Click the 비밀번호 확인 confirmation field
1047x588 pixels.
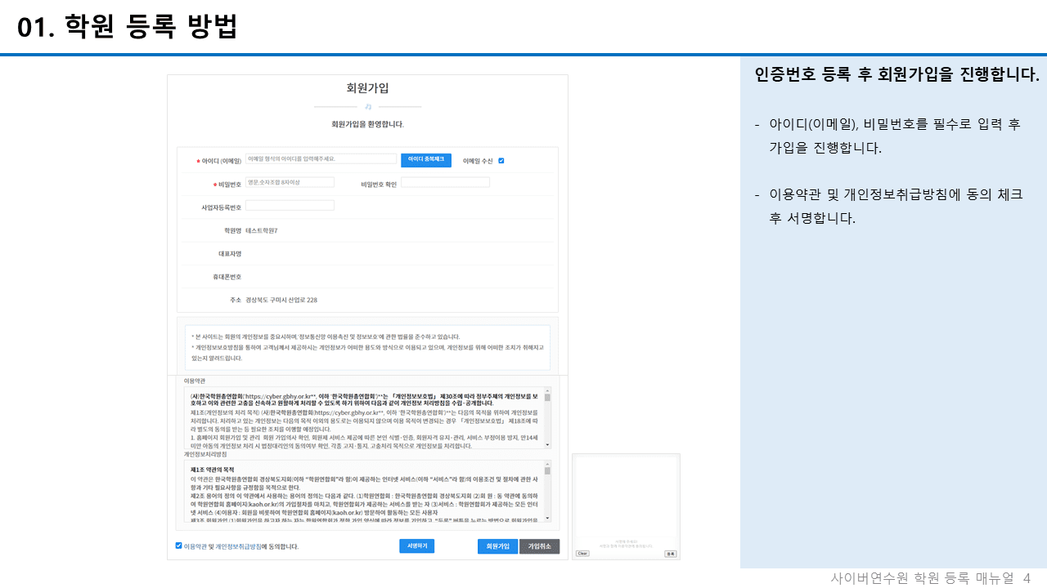pos(446,181)
